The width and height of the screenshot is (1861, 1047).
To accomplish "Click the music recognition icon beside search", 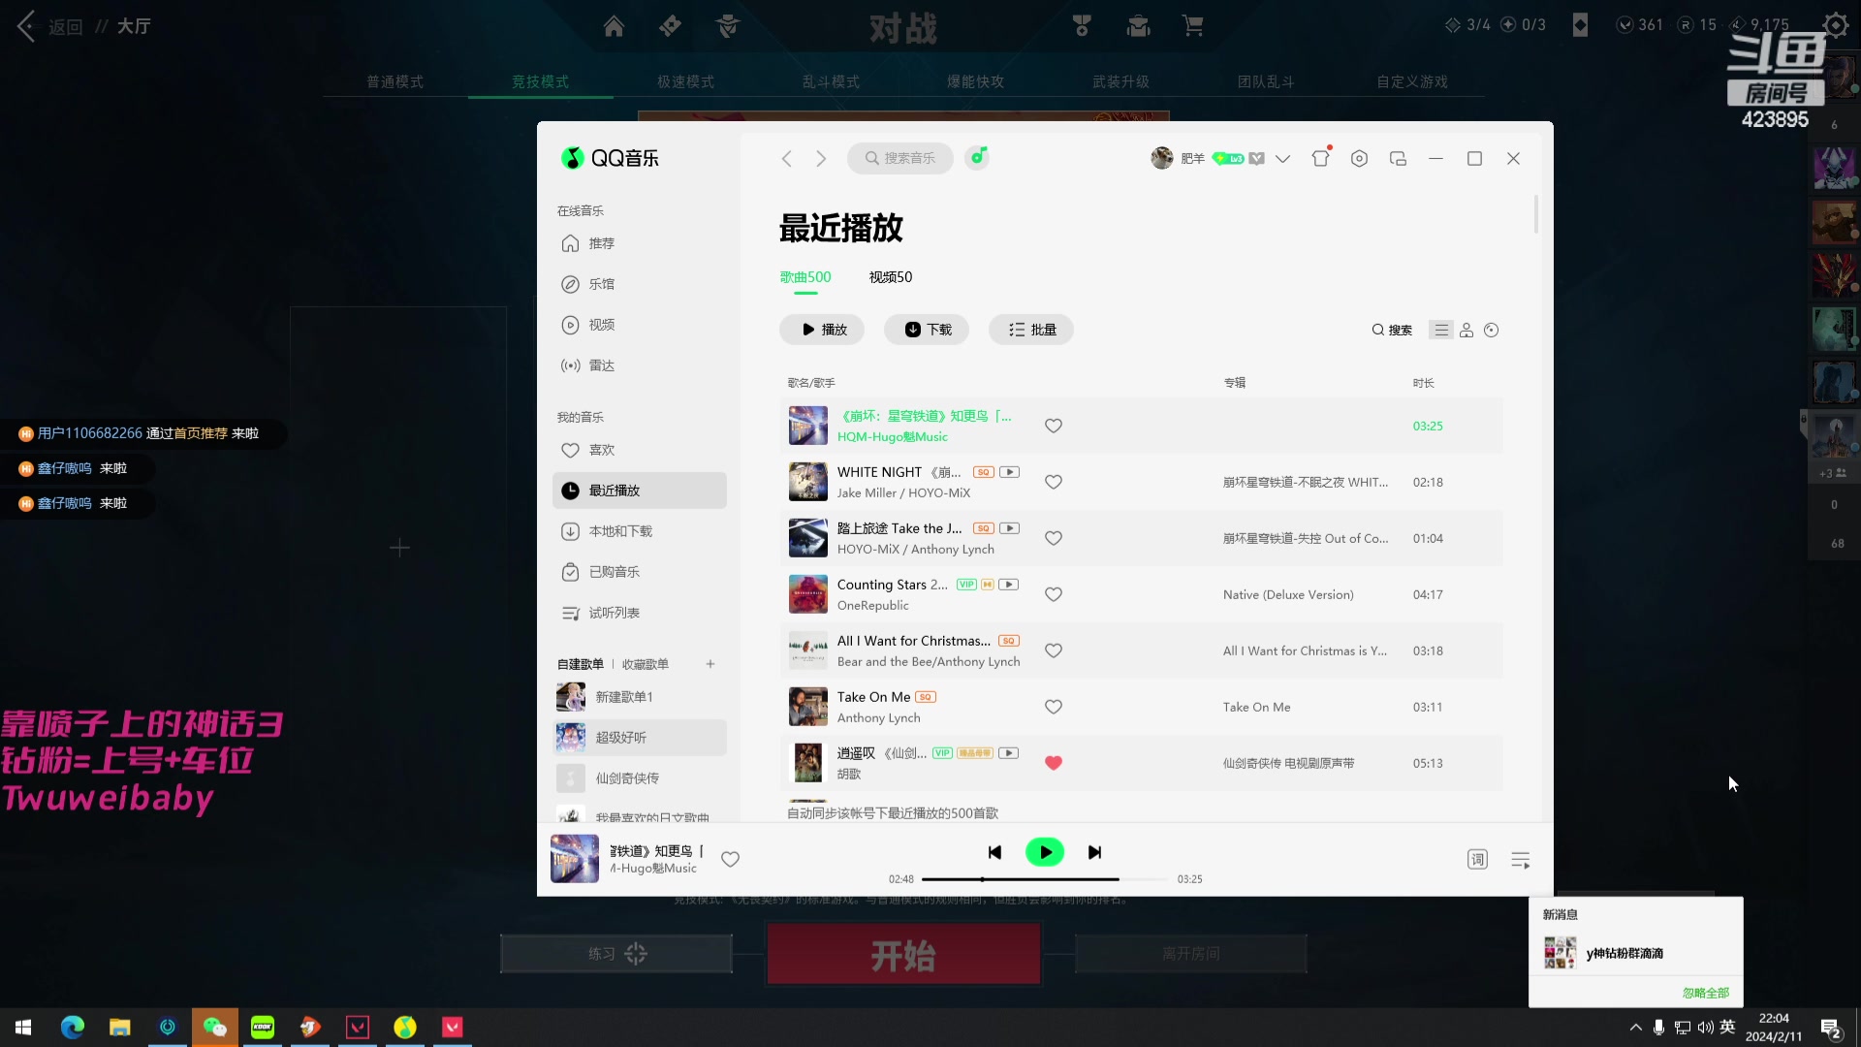I will pyautogui.click(x=977, y=157).
